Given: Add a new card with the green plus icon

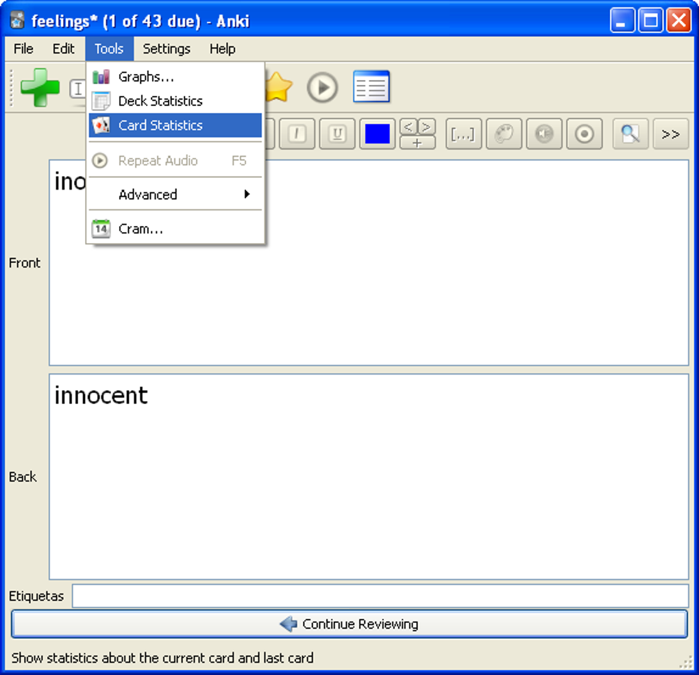Looking at the screenshot, I should pos(40,87).
